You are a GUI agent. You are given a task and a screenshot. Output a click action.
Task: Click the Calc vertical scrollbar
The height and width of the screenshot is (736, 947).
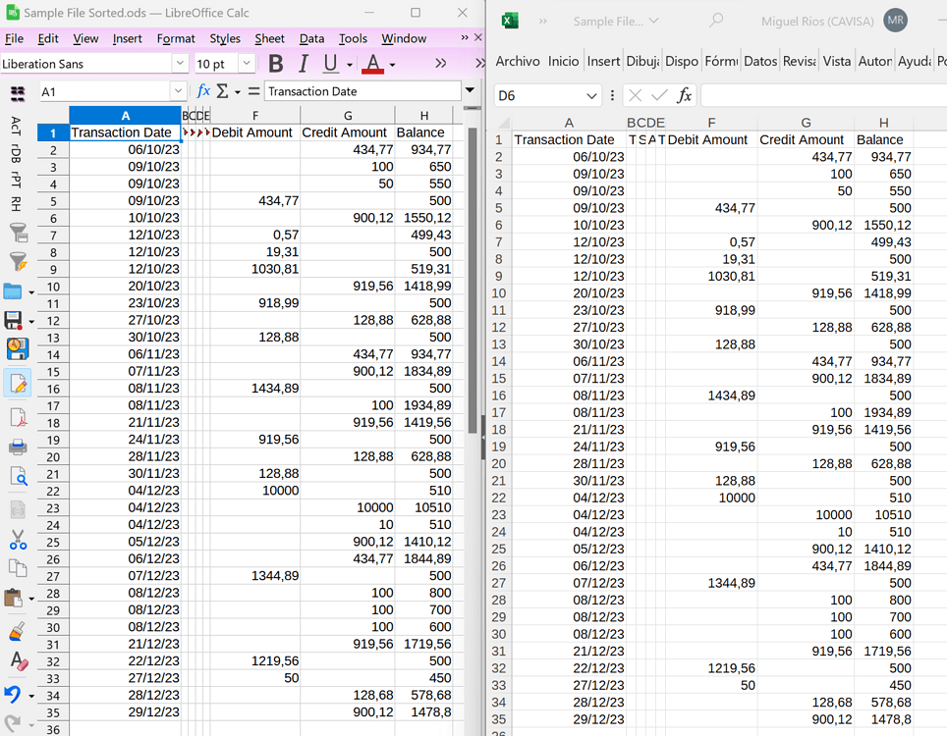coord(473,280)
